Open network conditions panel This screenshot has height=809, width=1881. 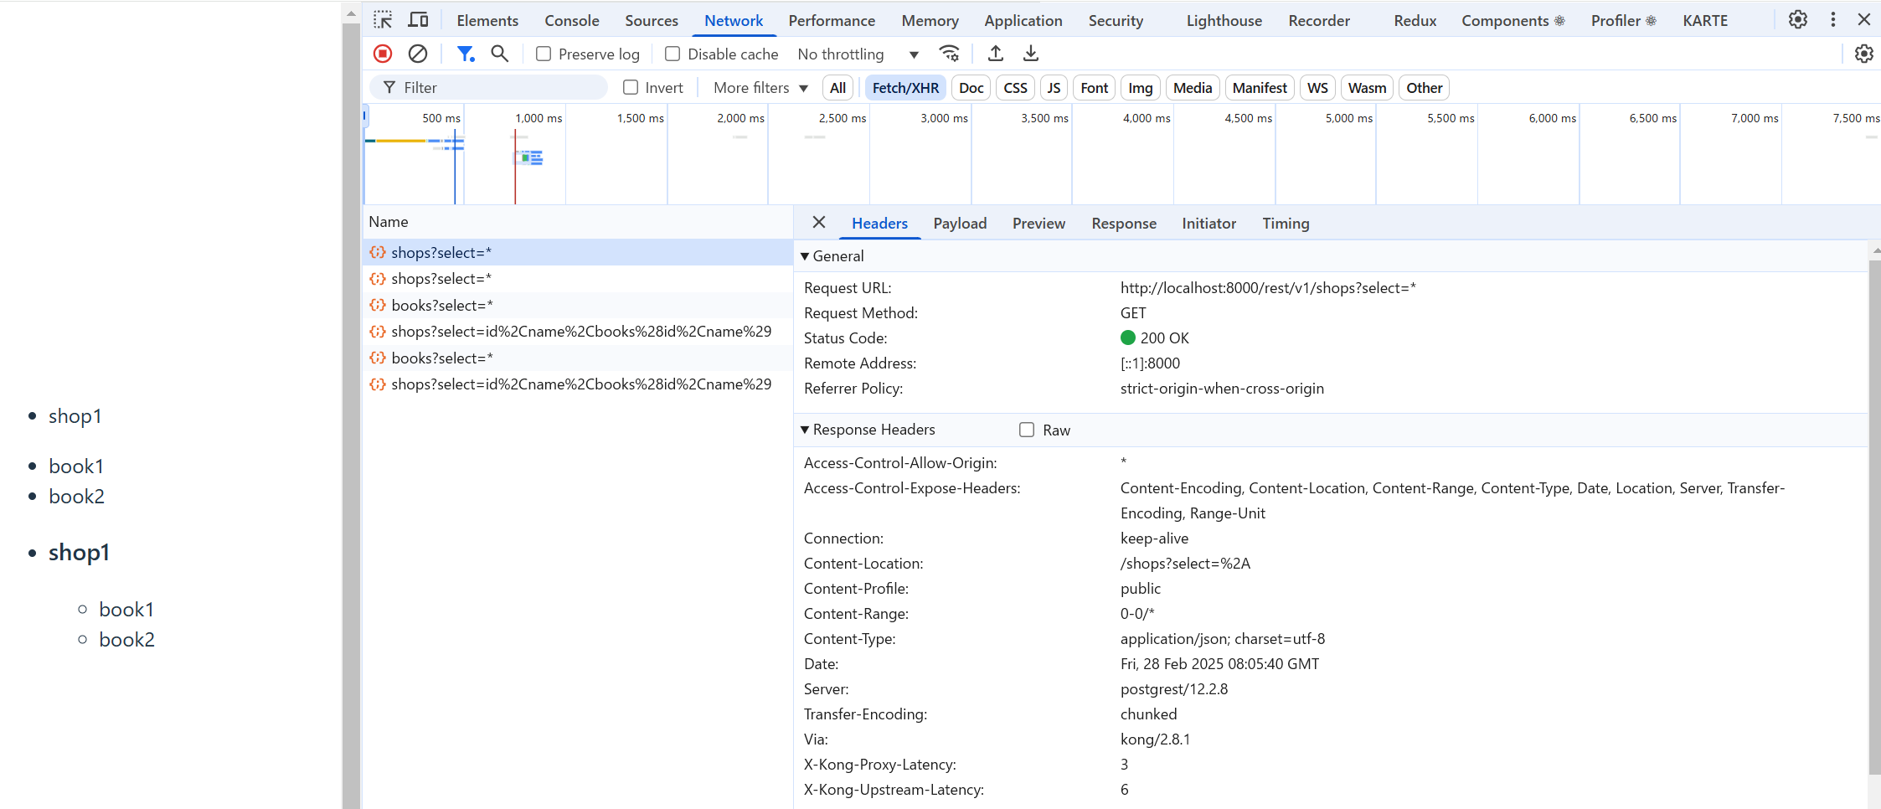[949, 53]
